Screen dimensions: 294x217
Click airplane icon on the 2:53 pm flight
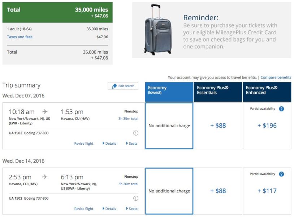(45, 177)
